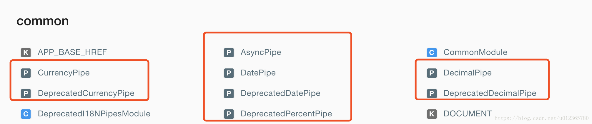
Task: Open the APP_BASE_HREF API link
Action: click(72, 52)
